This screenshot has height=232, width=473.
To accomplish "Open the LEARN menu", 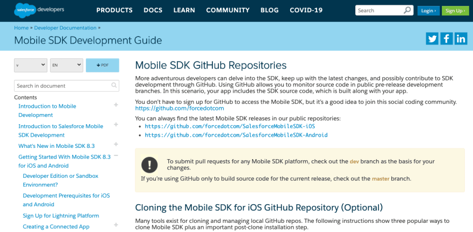I will 184,10.
